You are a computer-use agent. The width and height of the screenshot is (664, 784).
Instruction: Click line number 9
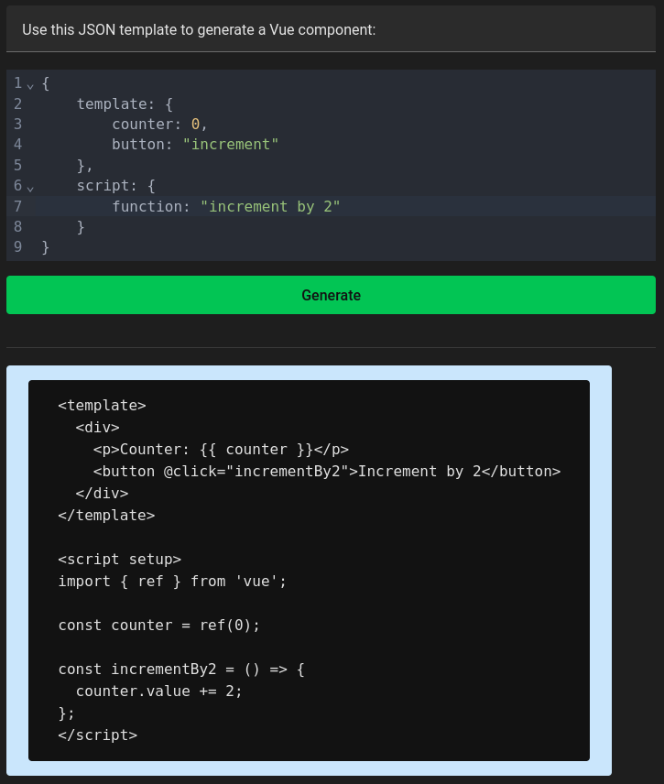point(16,246)
